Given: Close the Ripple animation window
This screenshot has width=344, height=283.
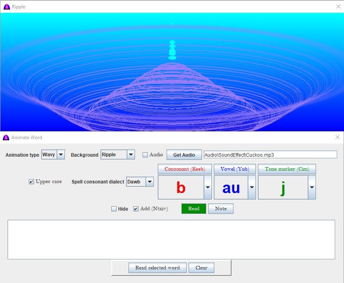Looking at the screenshot, I should point(338,6).
